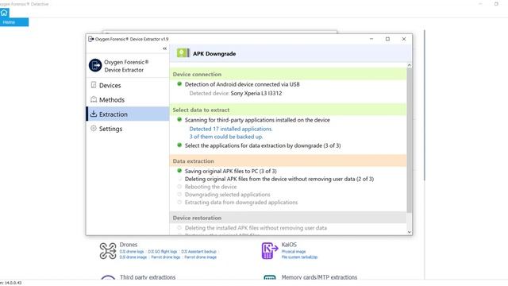508x286 pixels.
Task: Open the Devices section
Action: (128, 85)
